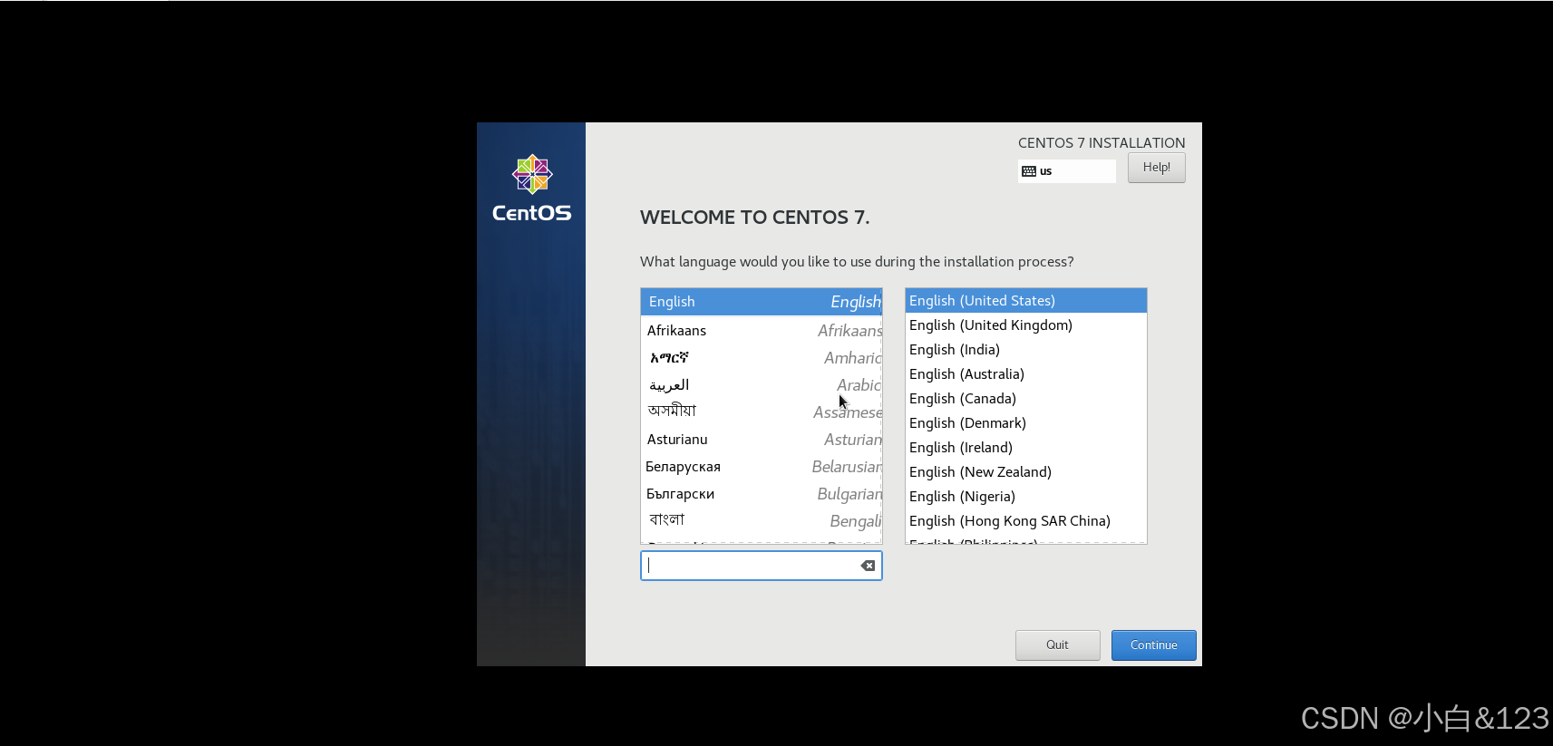
Task: Choose English (United Kingdom) locale
Action: point(1025,325)
